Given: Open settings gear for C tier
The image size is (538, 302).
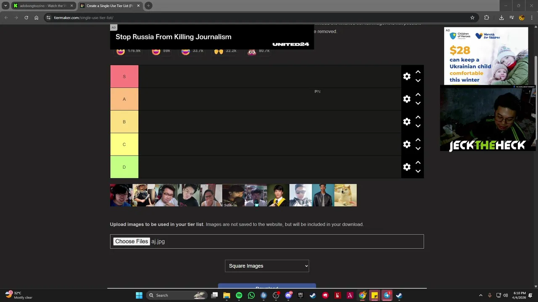Looking at the screenshot, I should pyautogui.click(x=406, y=144).
